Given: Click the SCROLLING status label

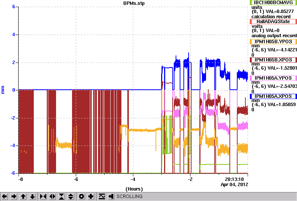Looking at the screenshot, I should [x=129, y=197].
